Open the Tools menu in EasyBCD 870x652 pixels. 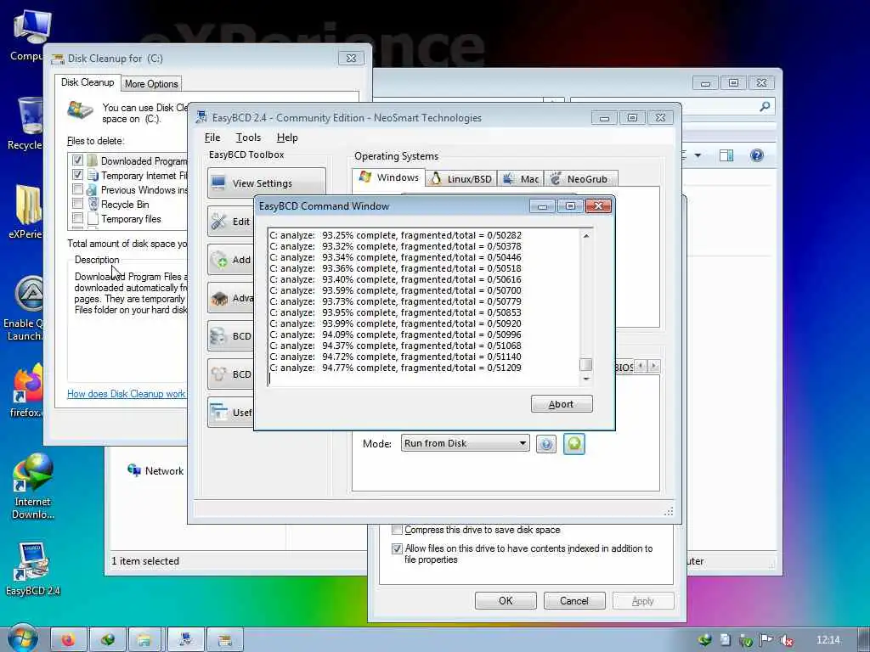point(248,138)
